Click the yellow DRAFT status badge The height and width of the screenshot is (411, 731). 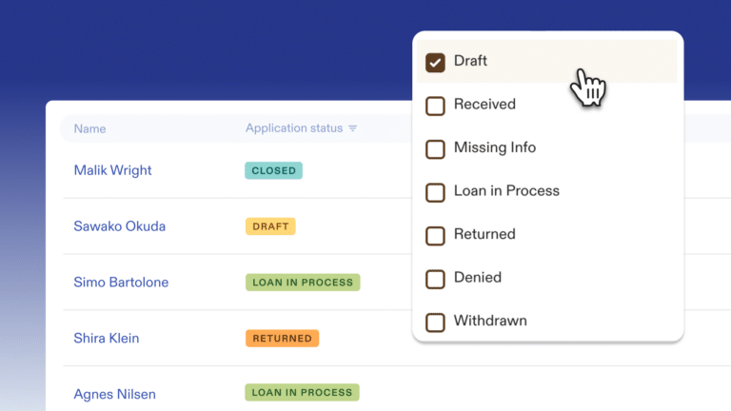270,226
